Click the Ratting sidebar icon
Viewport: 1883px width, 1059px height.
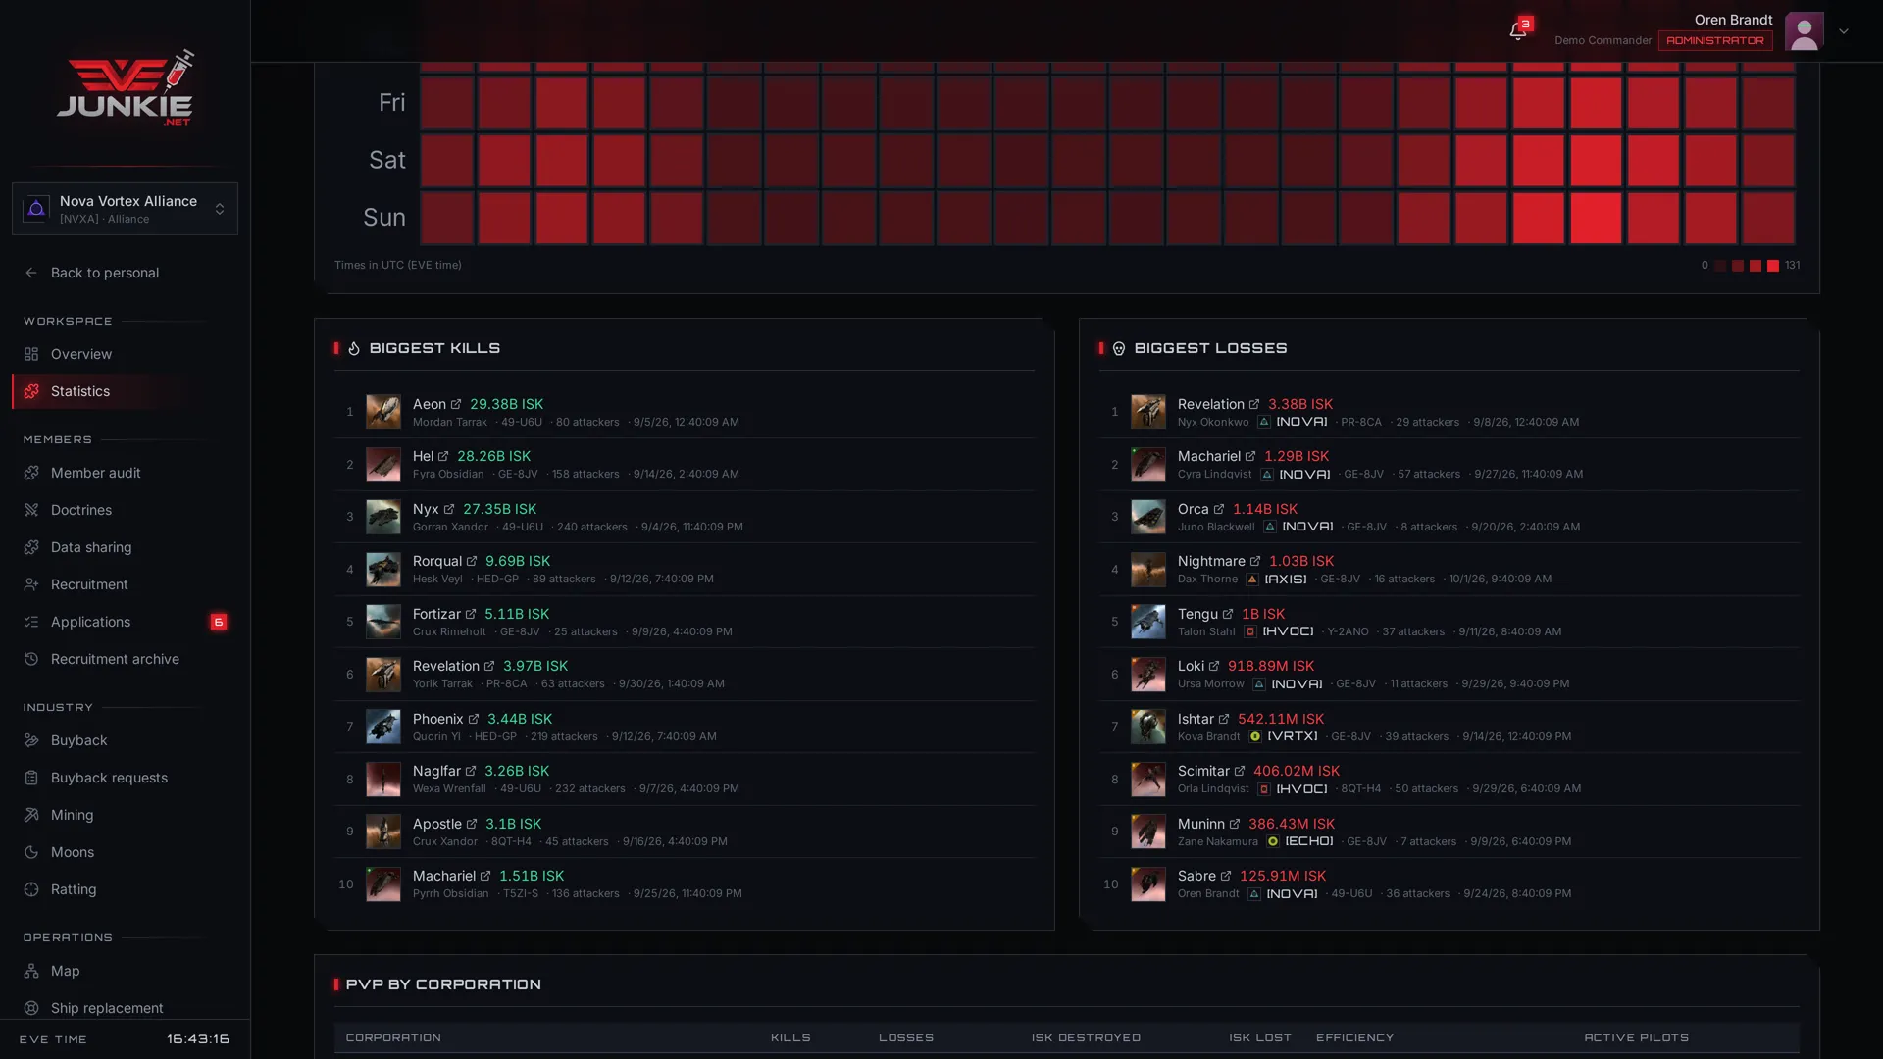coord(31,889)
